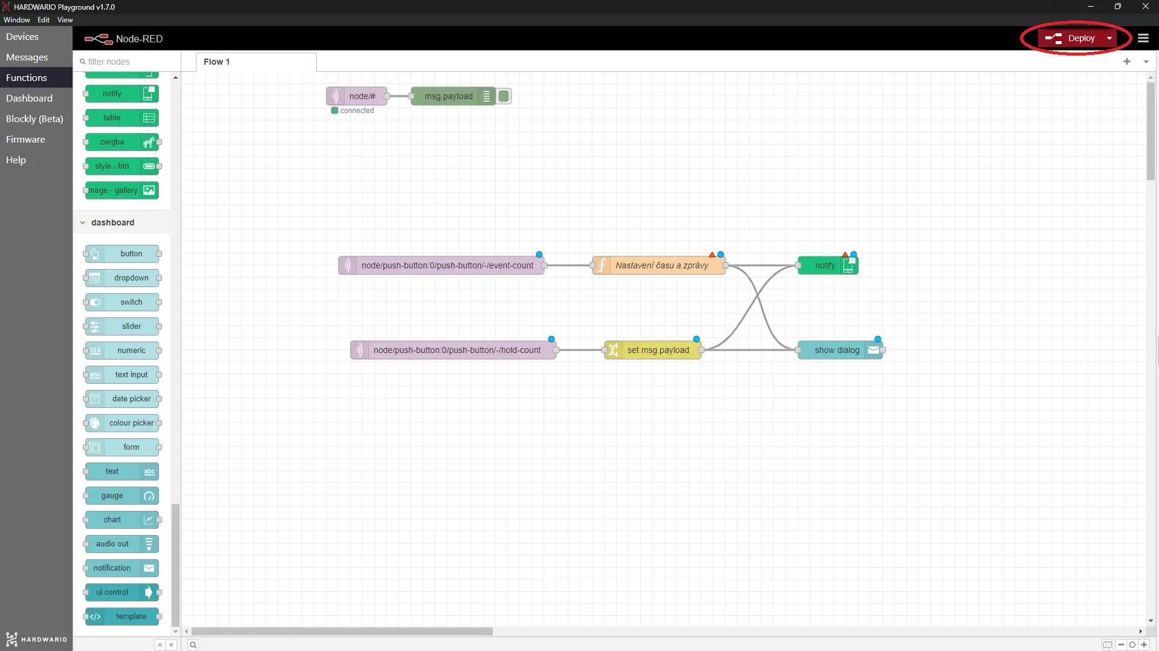Open the Help section
The height and width of the screenshot is (651, 1159).
[36, 160]
